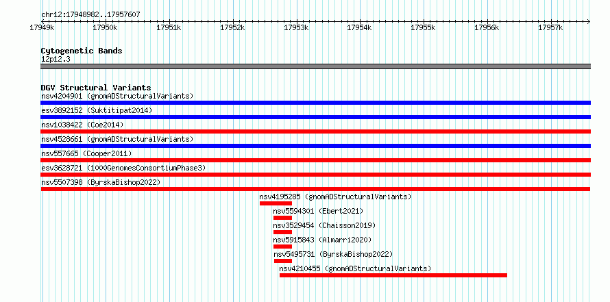Open nsv1038422 (Coe2014) label
Viewport: 610px width, 302px height.
click(x=82, y=125)
